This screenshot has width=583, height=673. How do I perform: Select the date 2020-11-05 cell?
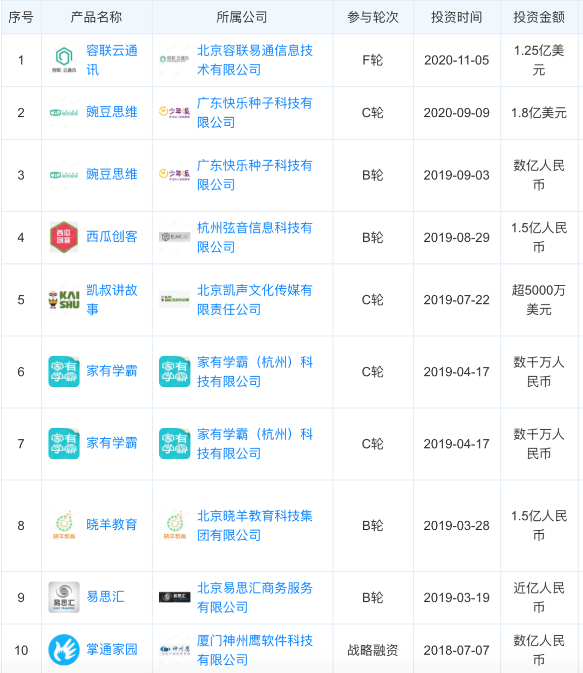click(457, 60)
